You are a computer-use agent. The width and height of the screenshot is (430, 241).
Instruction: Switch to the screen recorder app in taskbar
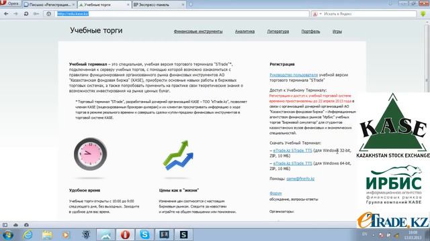pyautogui.click(x=164, y=235)
